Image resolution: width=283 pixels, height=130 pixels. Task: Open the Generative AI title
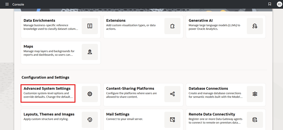(201, 21)
